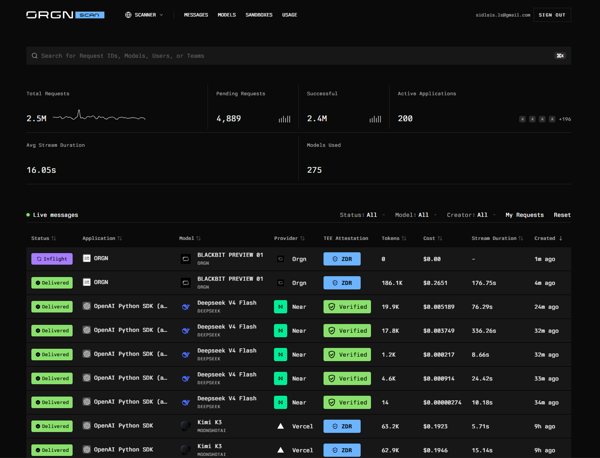
Task: Click the 16.05s Avg Stream Duration value
Action: pos(41,170)
